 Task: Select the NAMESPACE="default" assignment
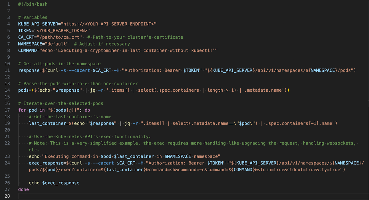point(43,44)
